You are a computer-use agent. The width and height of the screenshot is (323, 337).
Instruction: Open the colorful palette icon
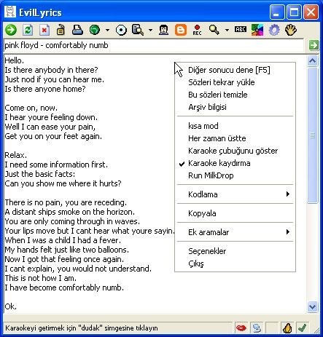(257, 30)
